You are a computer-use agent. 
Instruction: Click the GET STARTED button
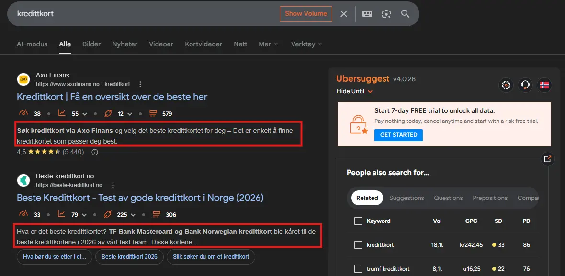[398, 135]
